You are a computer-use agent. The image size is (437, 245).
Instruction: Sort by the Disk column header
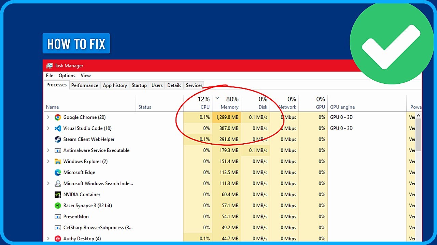[x=255, y=103]
